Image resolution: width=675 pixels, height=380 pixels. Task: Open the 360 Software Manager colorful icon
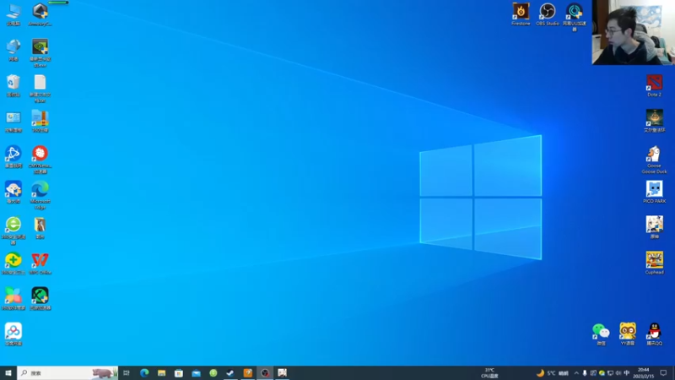click(x=13, y=299)
